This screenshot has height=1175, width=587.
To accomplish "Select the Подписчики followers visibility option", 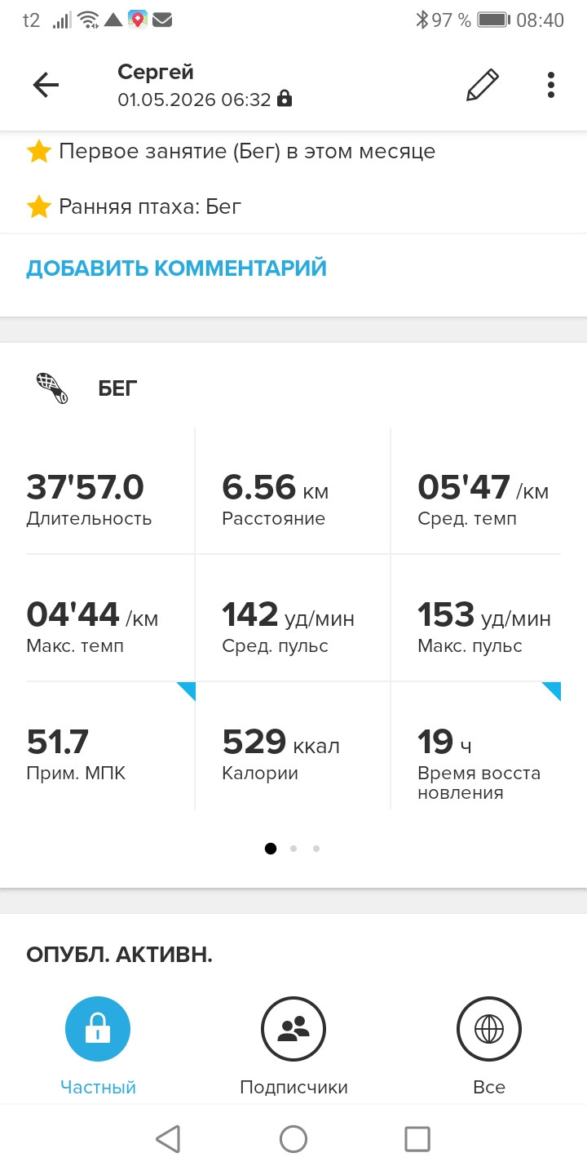I will pyautogui.click(x=293, y=1029).
